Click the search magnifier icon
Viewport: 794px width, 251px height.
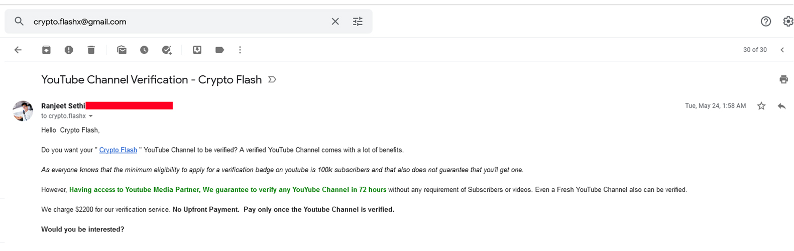[19, 21]
